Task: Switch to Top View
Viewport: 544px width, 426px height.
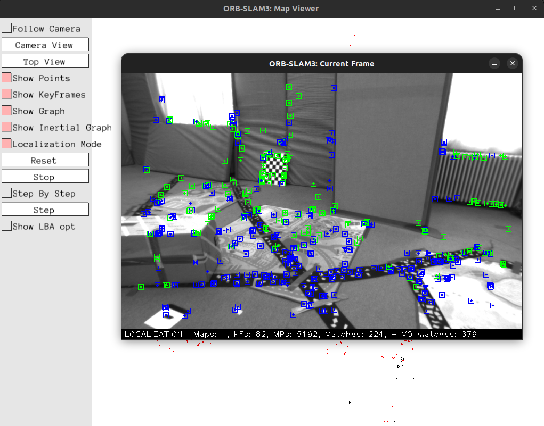Action: pos(45,61)
